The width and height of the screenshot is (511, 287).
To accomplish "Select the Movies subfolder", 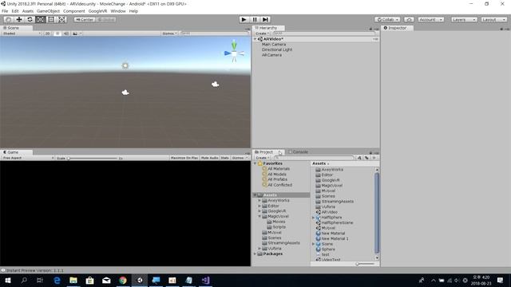I will tap(279, 222).
